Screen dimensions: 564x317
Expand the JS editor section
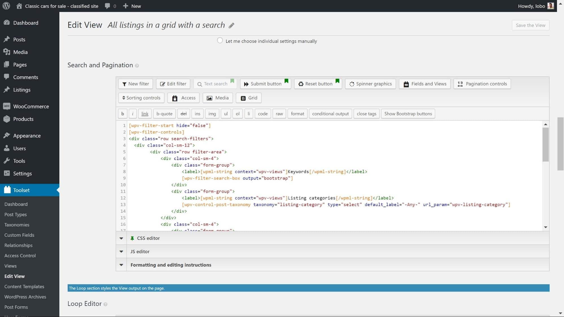121,251
